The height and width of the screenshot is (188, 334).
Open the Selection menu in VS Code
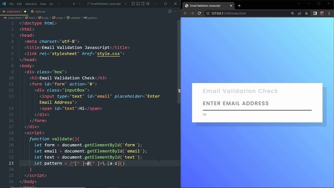point(31,4)
